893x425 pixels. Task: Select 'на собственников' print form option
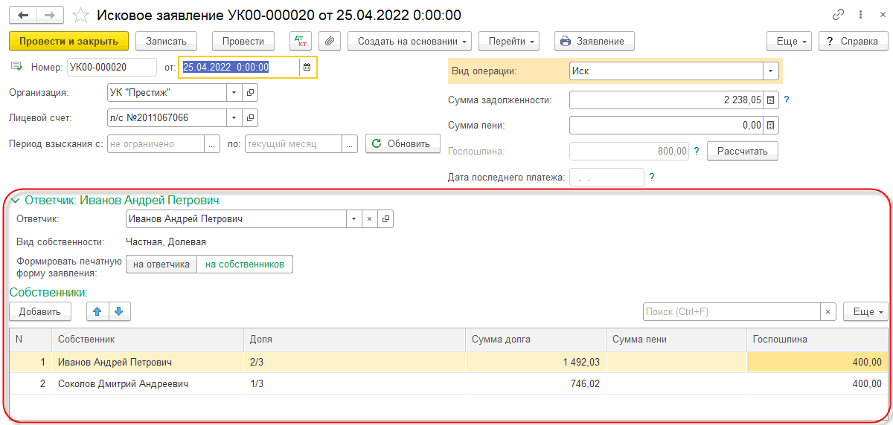point(245,265)
